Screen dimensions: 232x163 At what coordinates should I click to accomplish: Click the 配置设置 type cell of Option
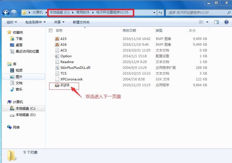pos(162,56)
